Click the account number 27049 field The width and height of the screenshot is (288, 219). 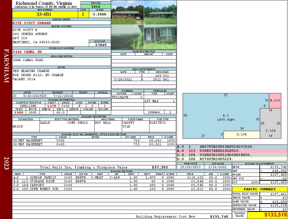pos(100,45)
